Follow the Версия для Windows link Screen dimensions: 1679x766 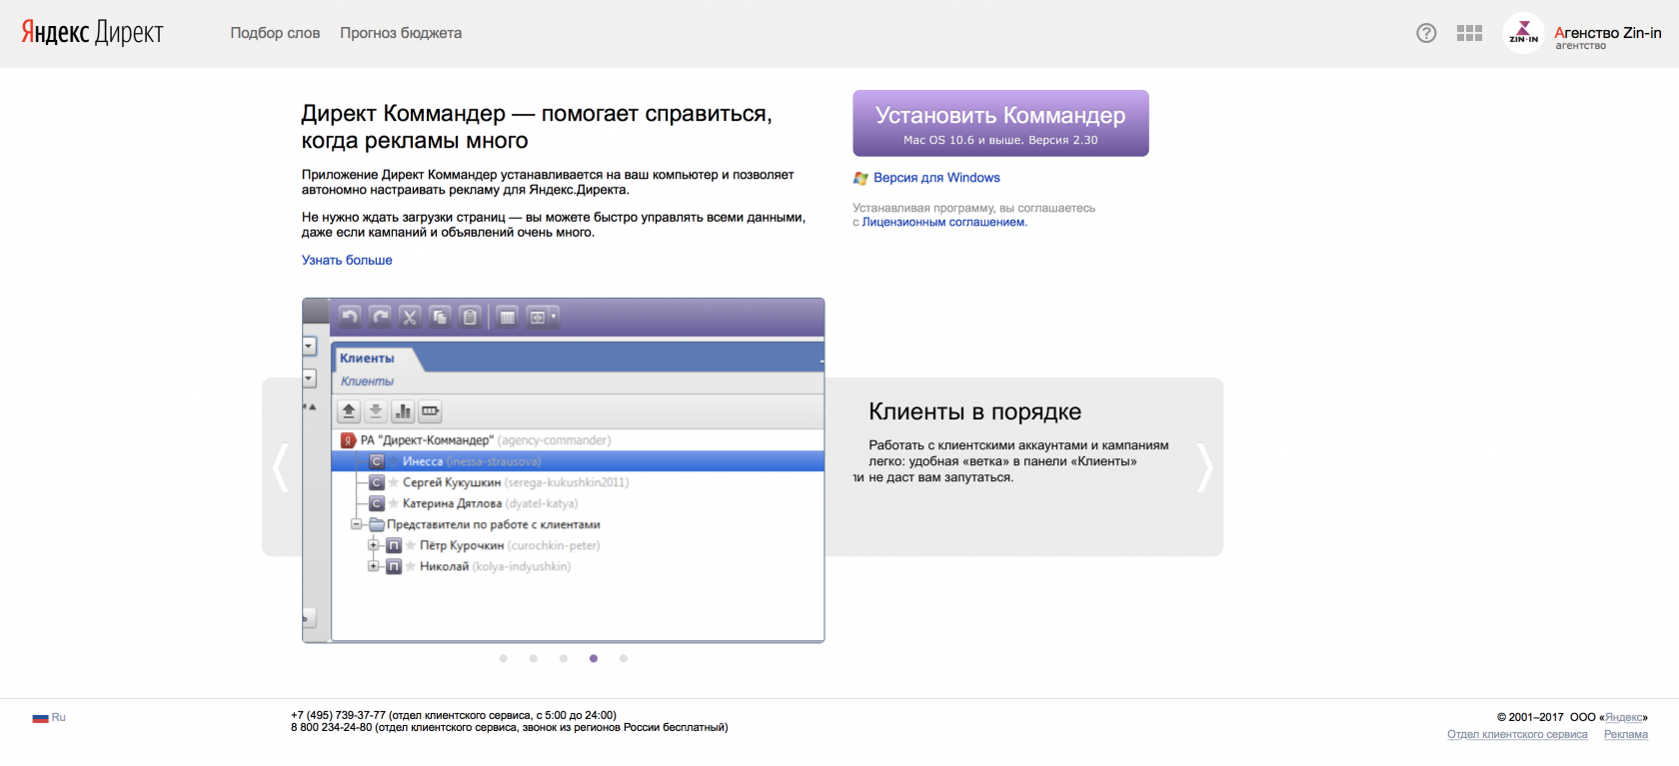click(x=936, y=178)
